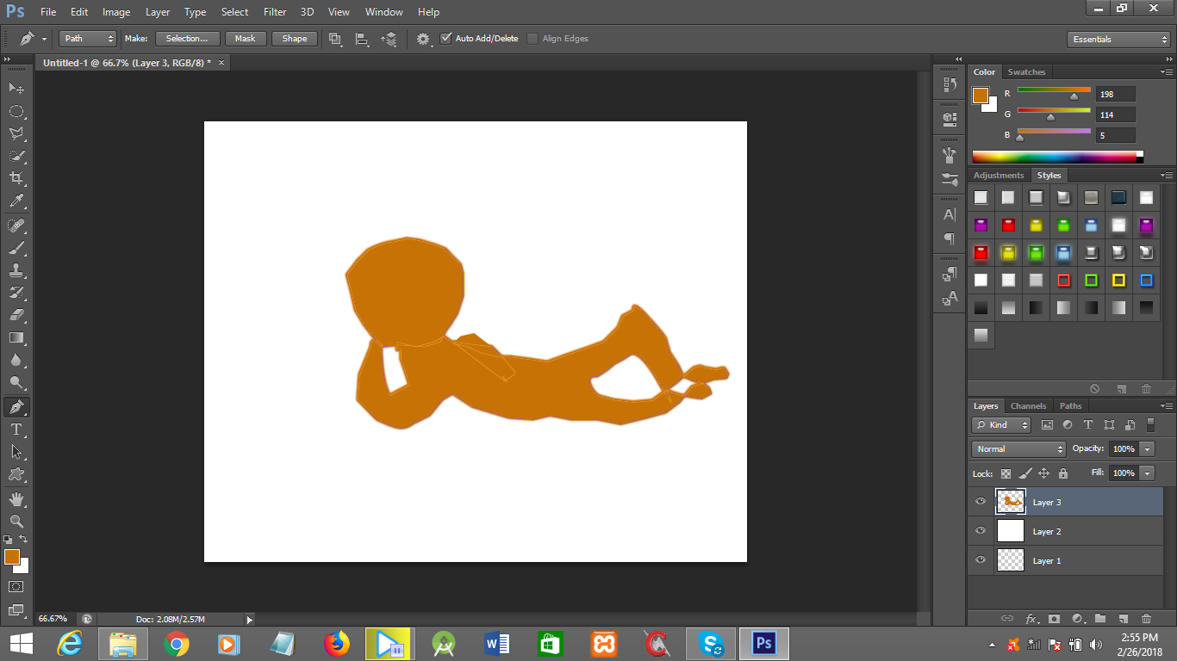Open the Image menu

point(116,12)
